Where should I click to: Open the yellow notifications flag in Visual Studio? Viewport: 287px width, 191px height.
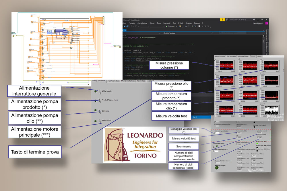[222, 19]
